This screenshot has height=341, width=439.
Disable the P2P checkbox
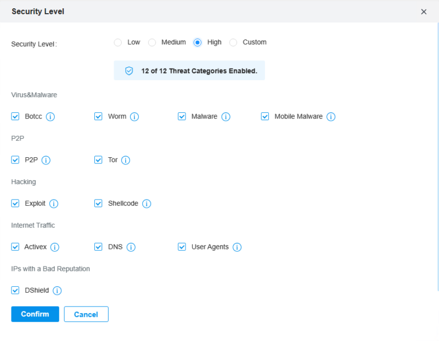pyautogui.click(x=15, y=160)
